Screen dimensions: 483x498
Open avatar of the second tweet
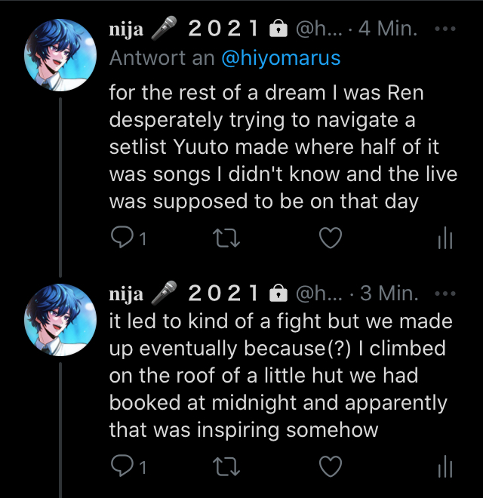click(x=60, y=318)
